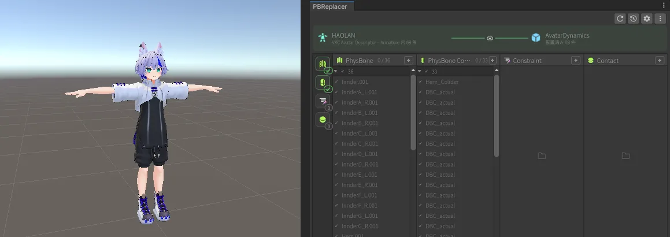The height and width of the screenshot is (237, 670).
Task: Select the Contact sidebar icon with zero badge
Action: click(x=323, y=120)
